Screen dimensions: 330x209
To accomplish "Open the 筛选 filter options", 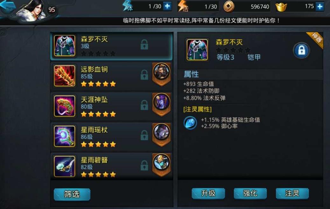I will (72, 194).
